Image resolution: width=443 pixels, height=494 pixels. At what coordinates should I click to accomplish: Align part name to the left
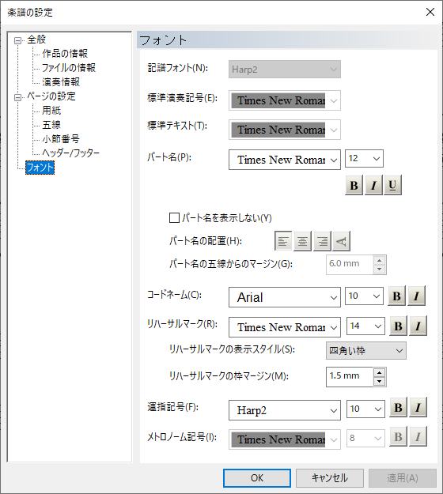(283, 241)
